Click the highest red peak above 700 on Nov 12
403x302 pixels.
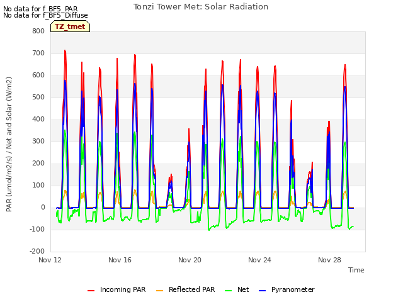65,50
